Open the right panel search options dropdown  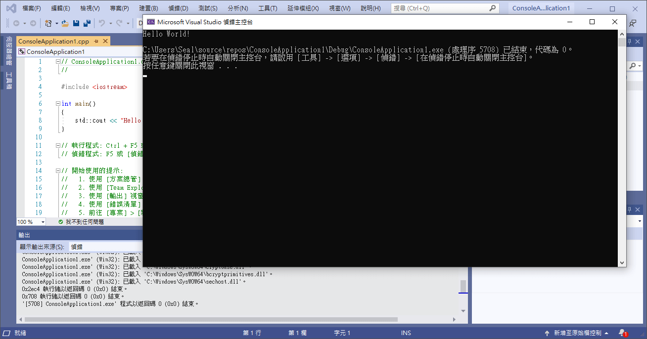coord(639,66)
